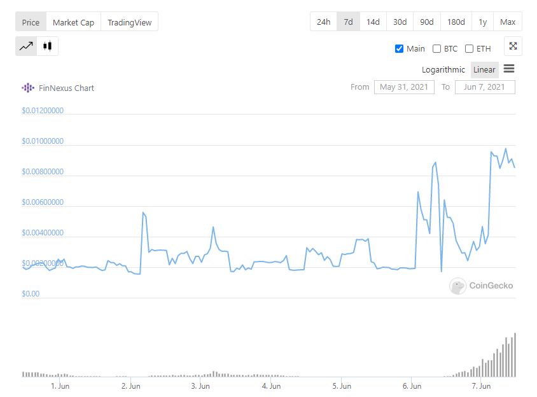This screenshot has width=537, height=397.
Task: Select the 1y time range
Action: click(x=482, y=22)
